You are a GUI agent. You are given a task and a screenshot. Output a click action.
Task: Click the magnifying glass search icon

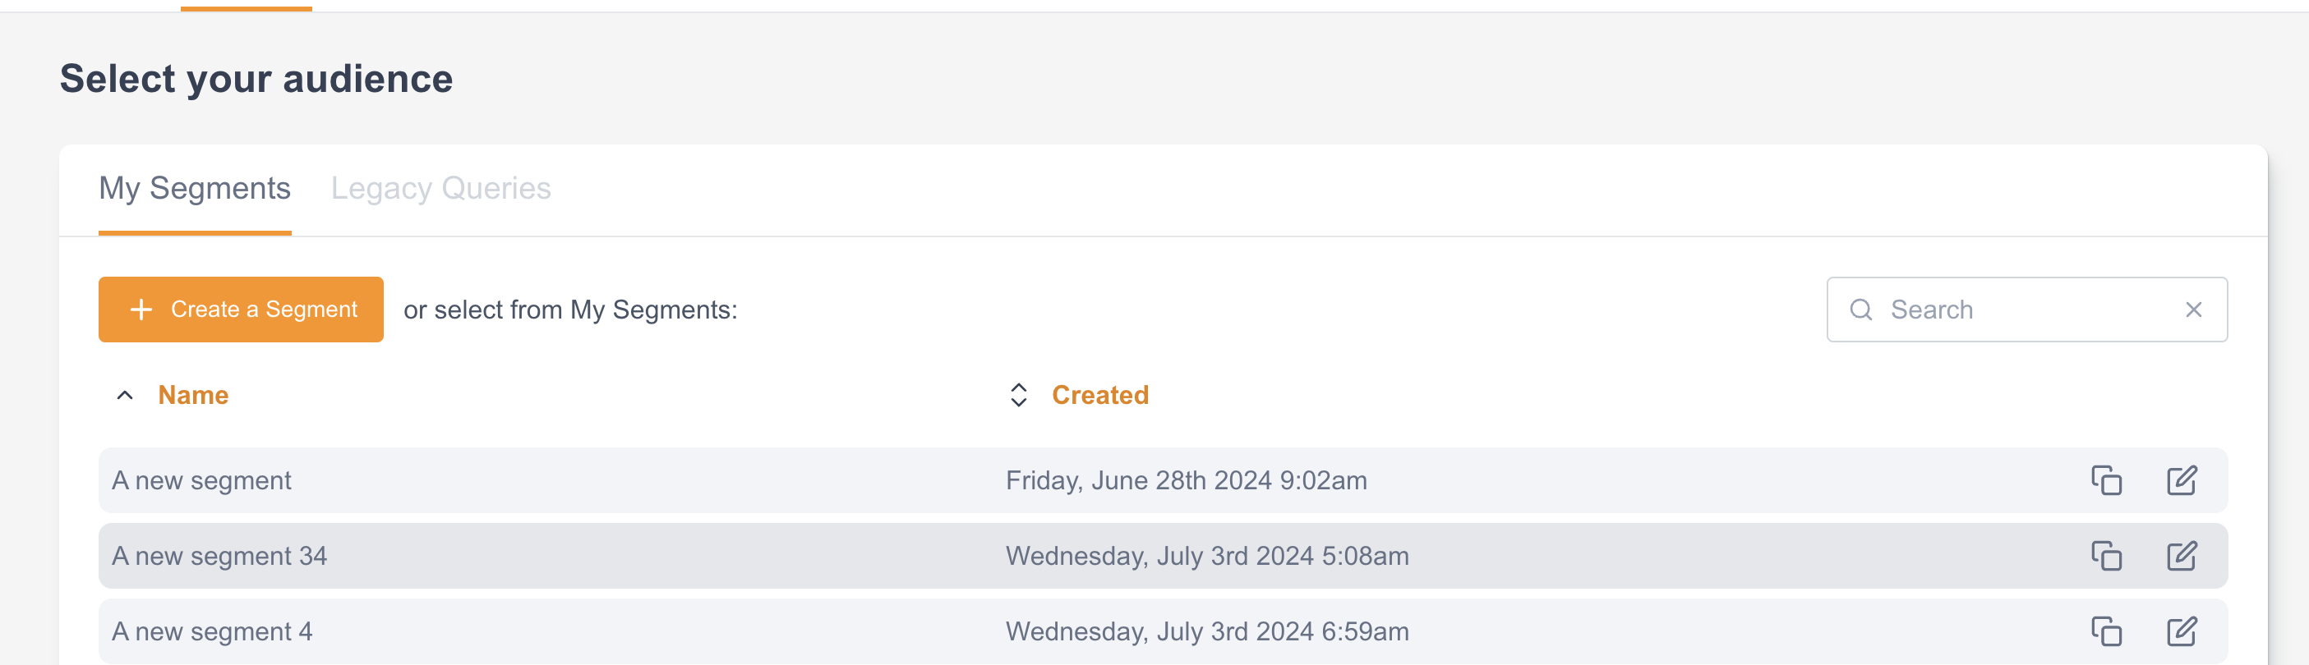[x=1861, y=309]
